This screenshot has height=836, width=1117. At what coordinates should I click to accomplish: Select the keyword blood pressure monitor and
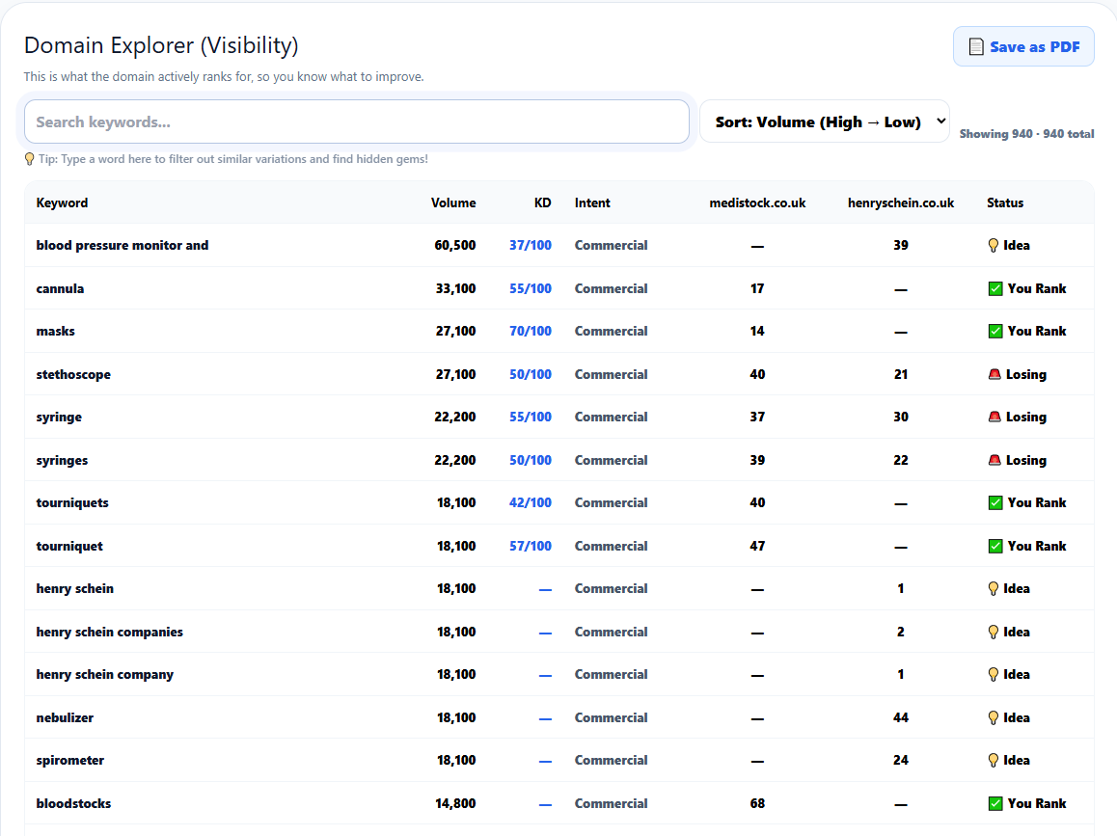[123, 245]
